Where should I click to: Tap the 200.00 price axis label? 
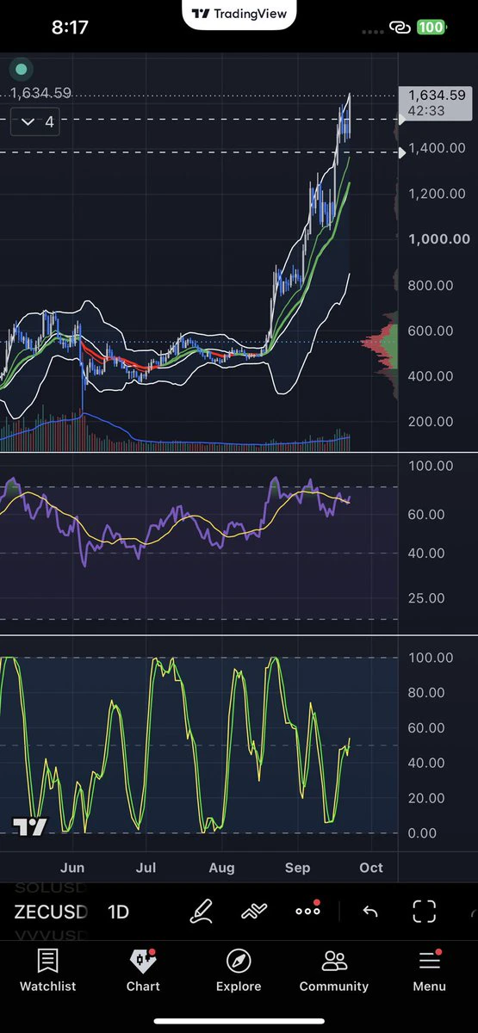431,422
